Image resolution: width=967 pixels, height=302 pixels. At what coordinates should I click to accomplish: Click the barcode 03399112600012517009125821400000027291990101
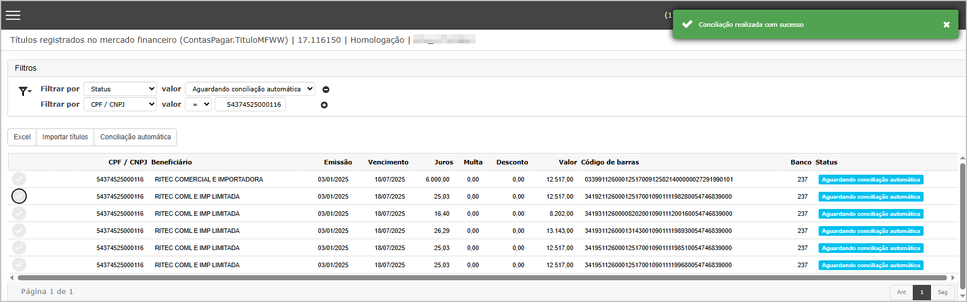[x=659, y=179]
